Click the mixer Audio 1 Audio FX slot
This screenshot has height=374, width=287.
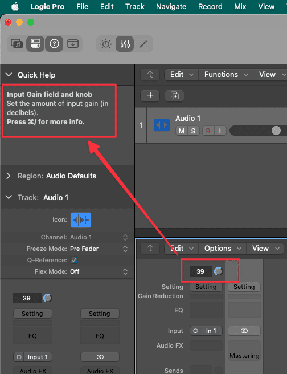tap(206, 345)
